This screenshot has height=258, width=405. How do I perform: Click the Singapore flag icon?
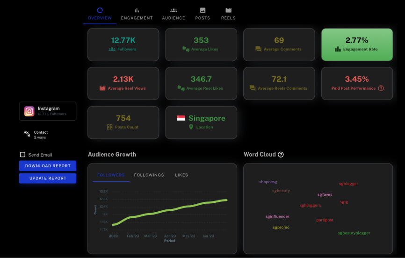[181, 118]
